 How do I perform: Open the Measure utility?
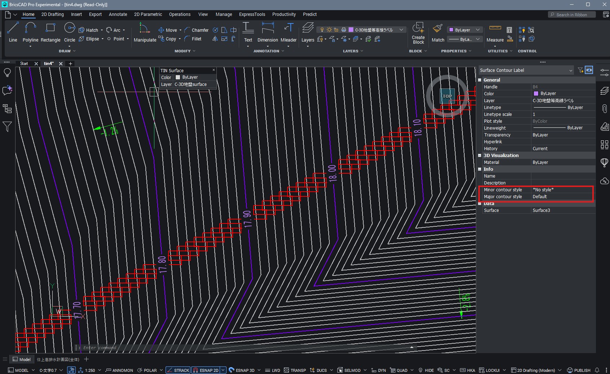[x=495, y=32]
